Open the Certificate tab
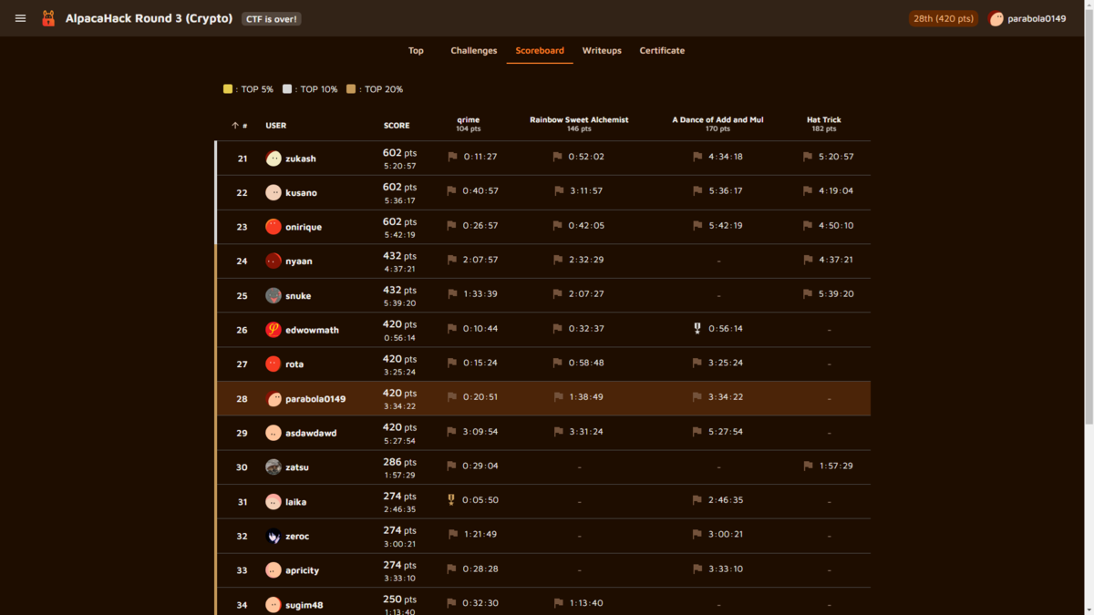This screenshot has height=615, width=1094. pos(662,51)
